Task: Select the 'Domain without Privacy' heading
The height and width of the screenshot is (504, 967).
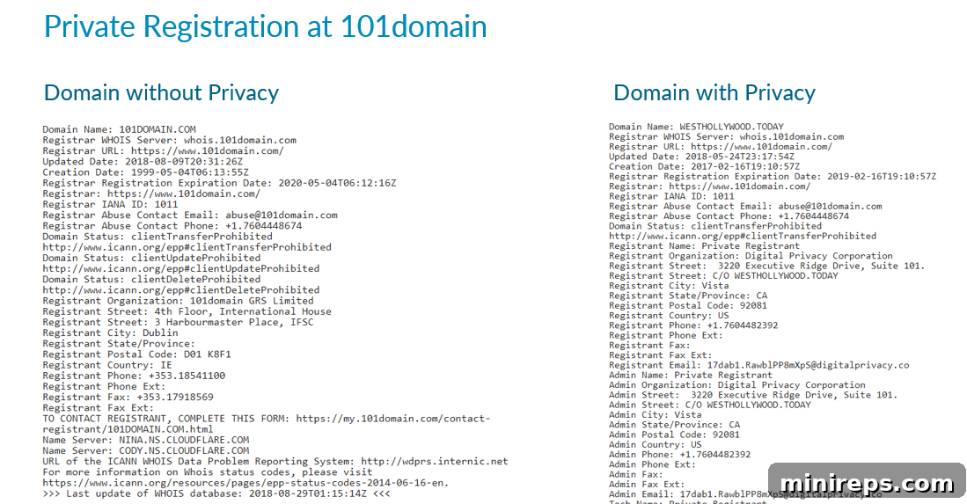Action: (161, 93)
